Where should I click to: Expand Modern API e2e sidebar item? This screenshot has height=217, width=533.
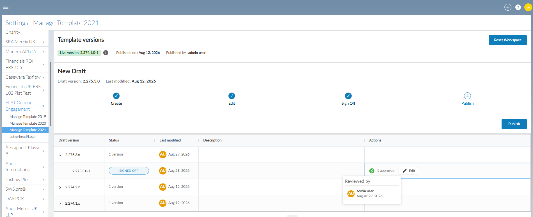pos(44,52)
